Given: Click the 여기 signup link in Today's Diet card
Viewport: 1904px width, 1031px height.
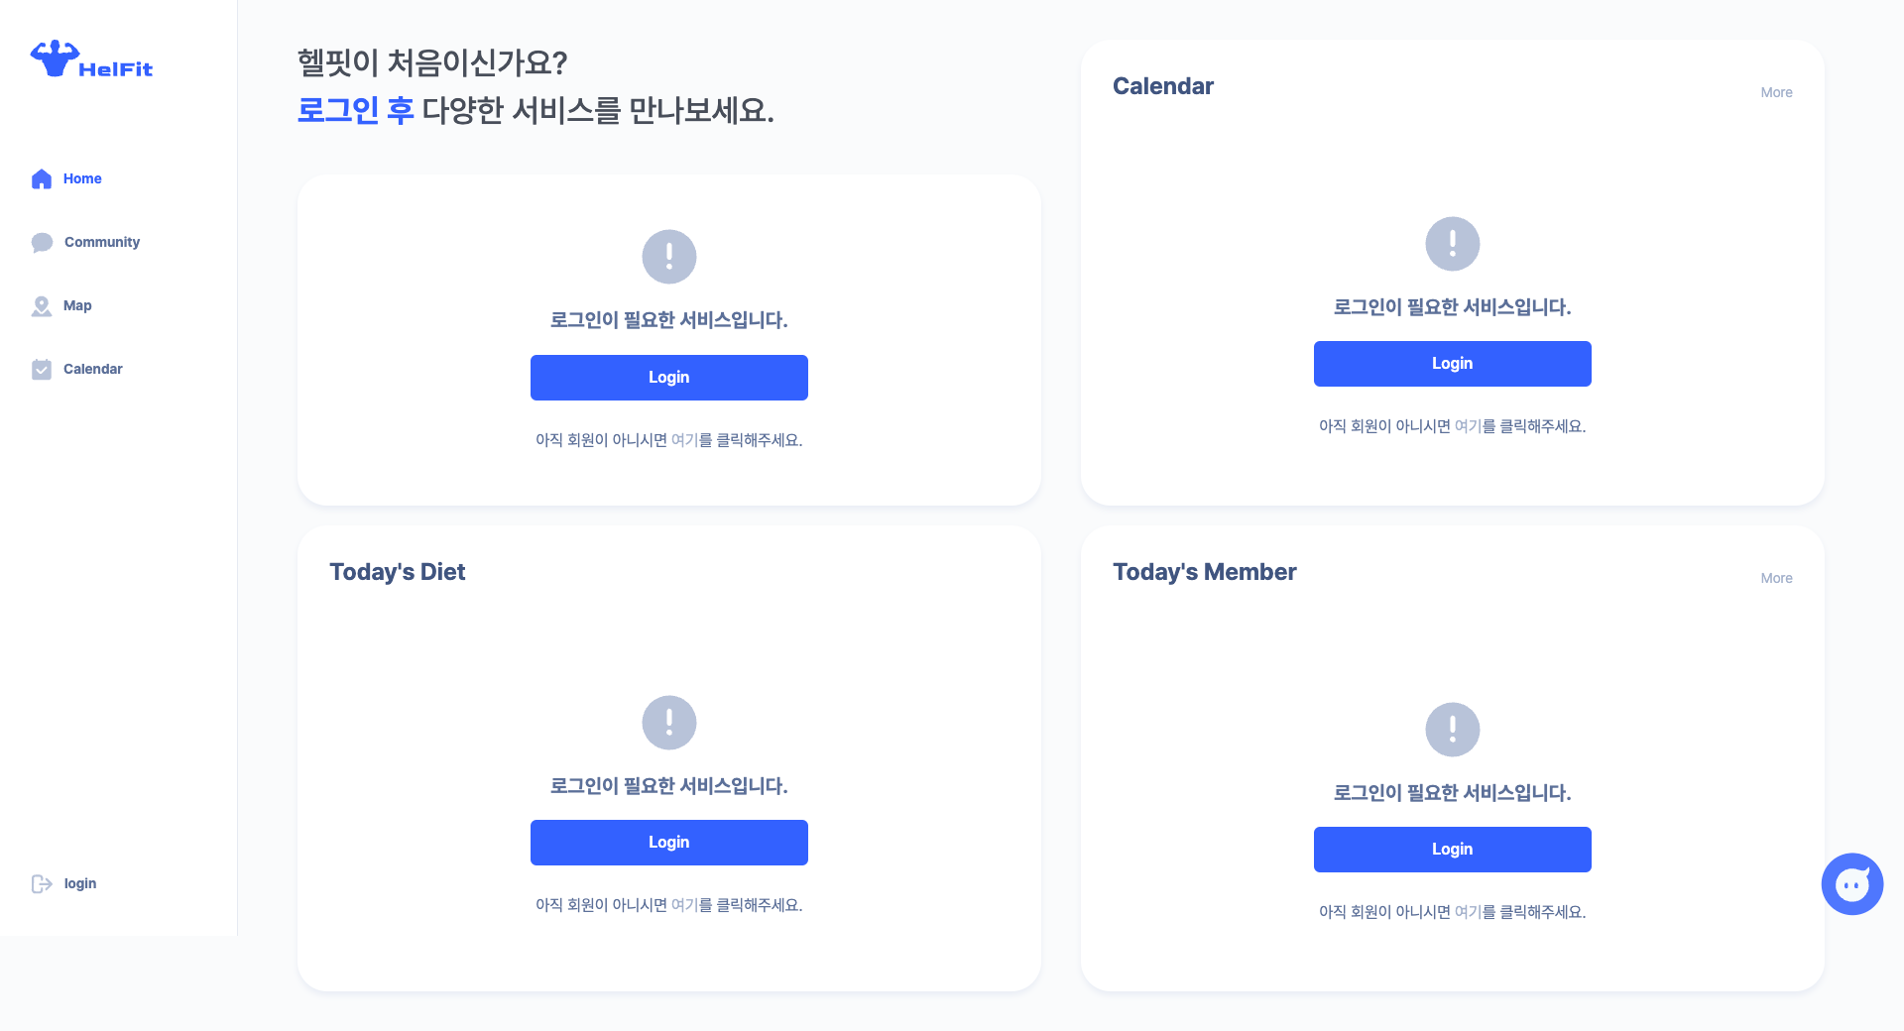Looking at the screenshot, I should coord(684,905).
